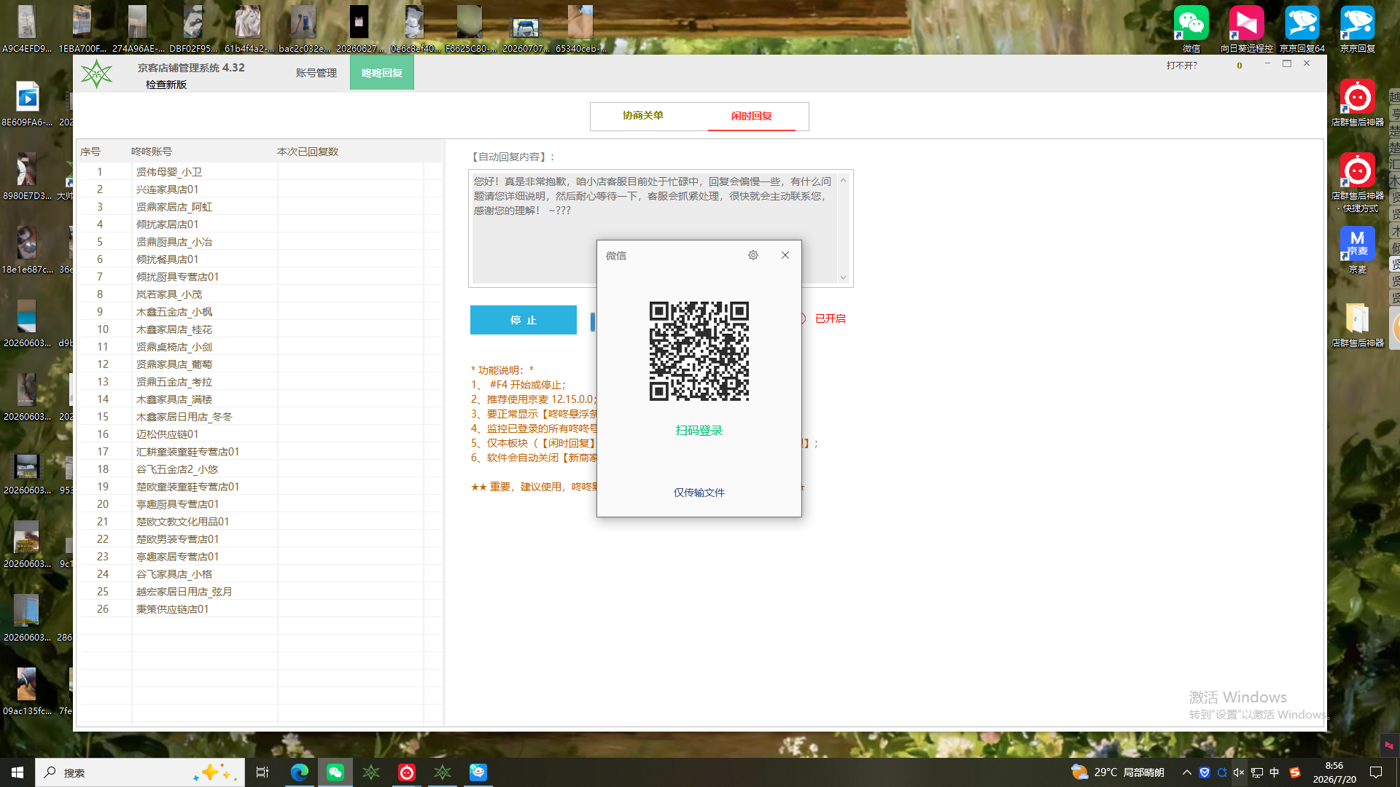Open the red 店群售后神器 taskbar icon
Viewport: 1400px width, 787px height.
point(407,772)
